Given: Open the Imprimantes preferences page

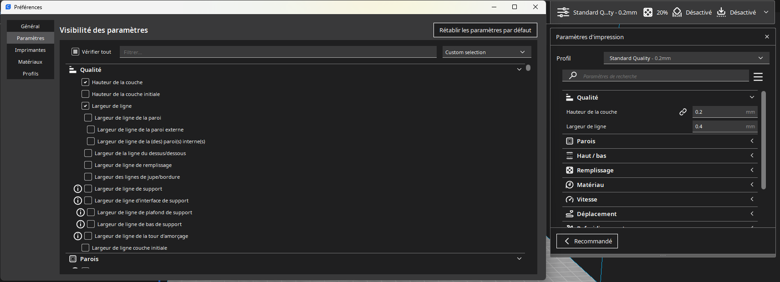Looking at the screenshot, I should 31,50.
